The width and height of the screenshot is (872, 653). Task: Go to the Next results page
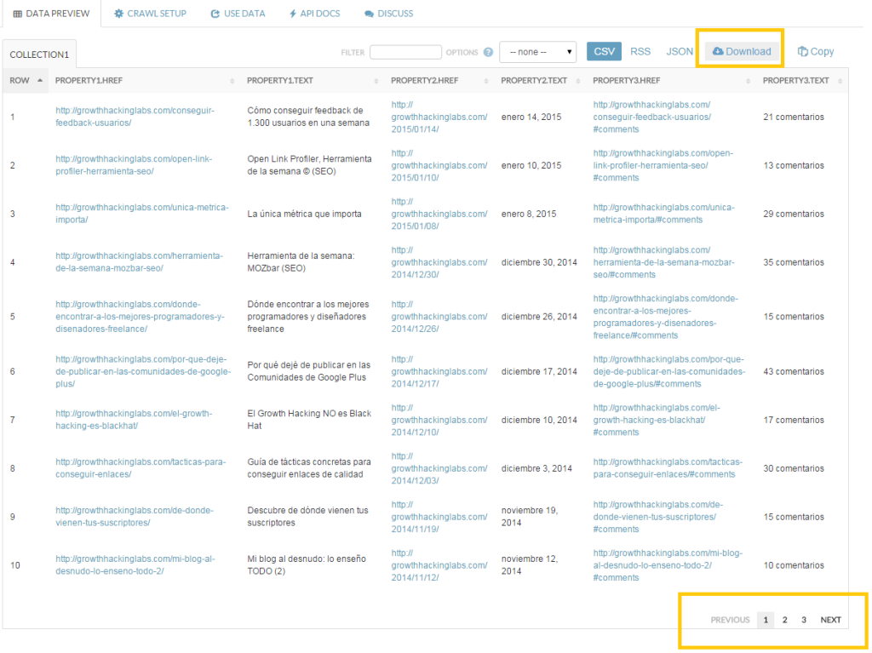tap(830, 620)
